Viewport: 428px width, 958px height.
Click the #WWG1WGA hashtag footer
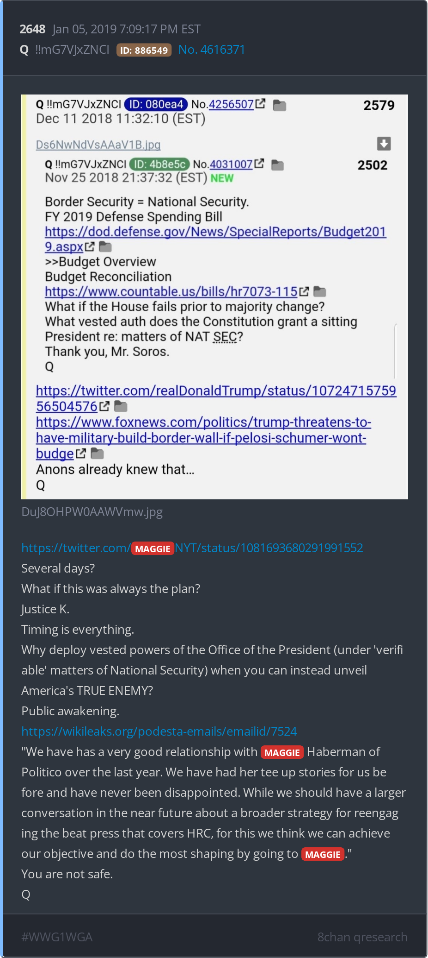click(57, 937)
